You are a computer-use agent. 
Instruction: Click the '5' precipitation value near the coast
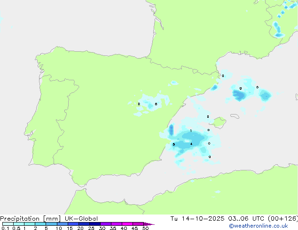(x=174, y=144)
